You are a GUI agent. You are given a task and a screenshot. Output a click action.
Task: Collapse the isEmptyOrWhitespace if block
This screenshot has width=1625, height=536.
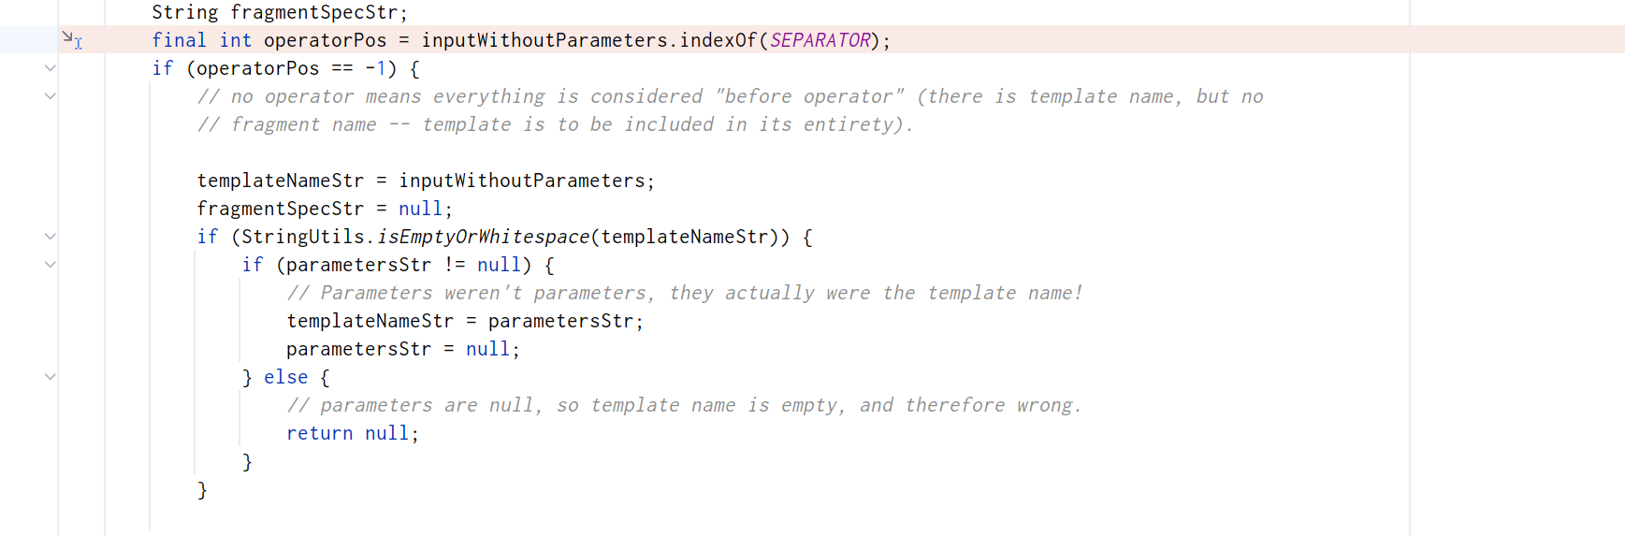pyautogui.click(x=51, y=237)
